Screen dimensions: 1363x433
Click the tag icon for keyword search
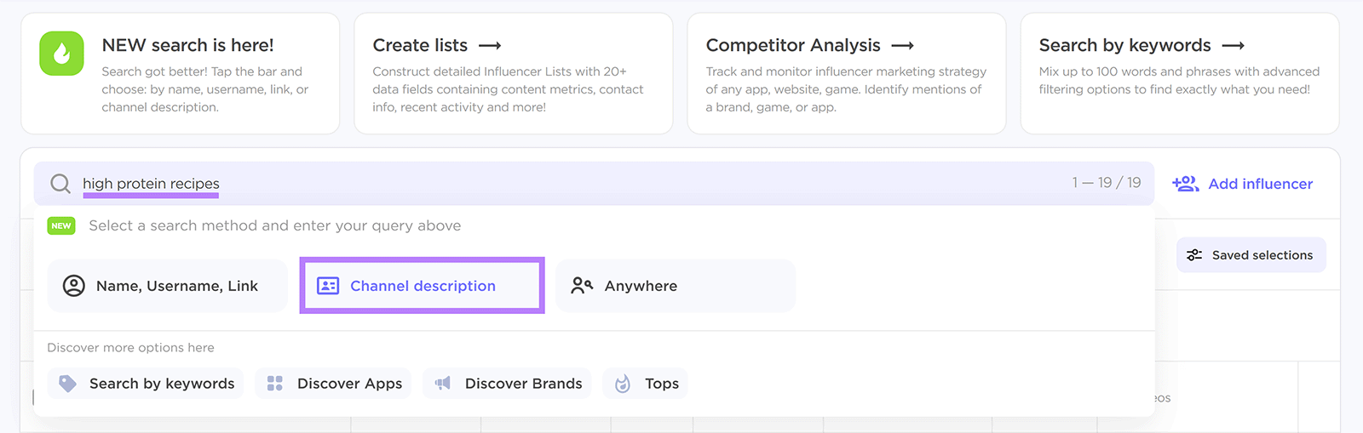coord(67,384)
